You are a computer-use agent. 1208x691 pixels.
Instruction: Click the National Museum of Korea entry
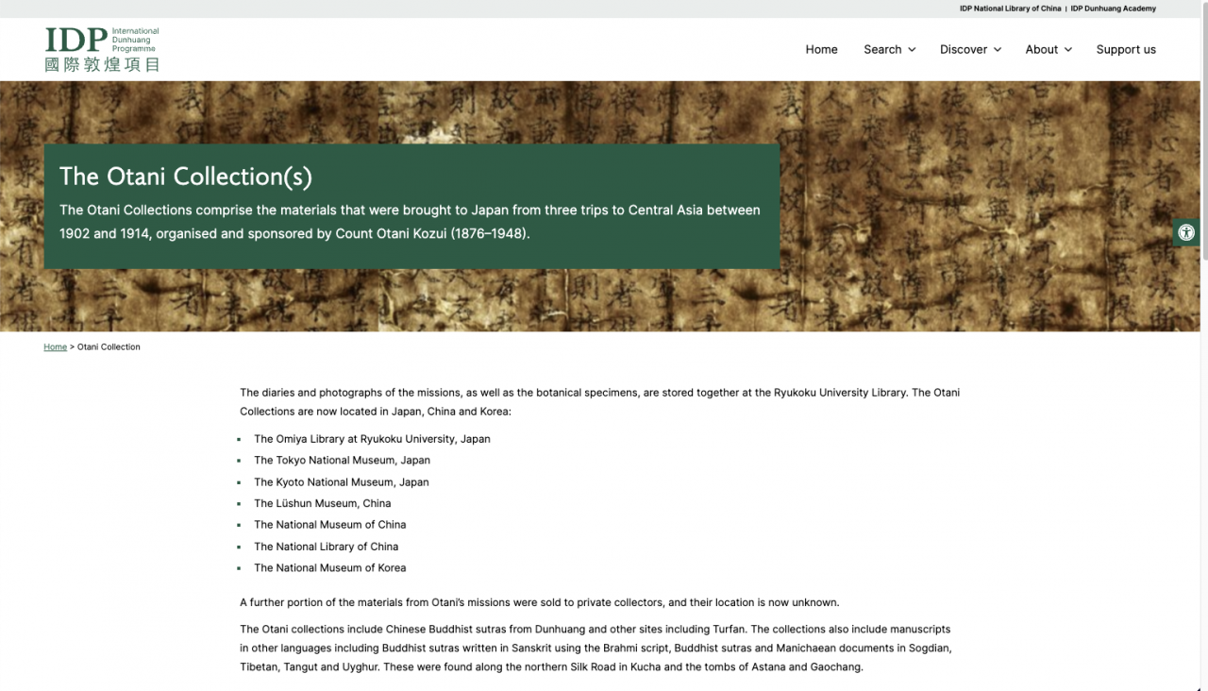coord(329,568)
